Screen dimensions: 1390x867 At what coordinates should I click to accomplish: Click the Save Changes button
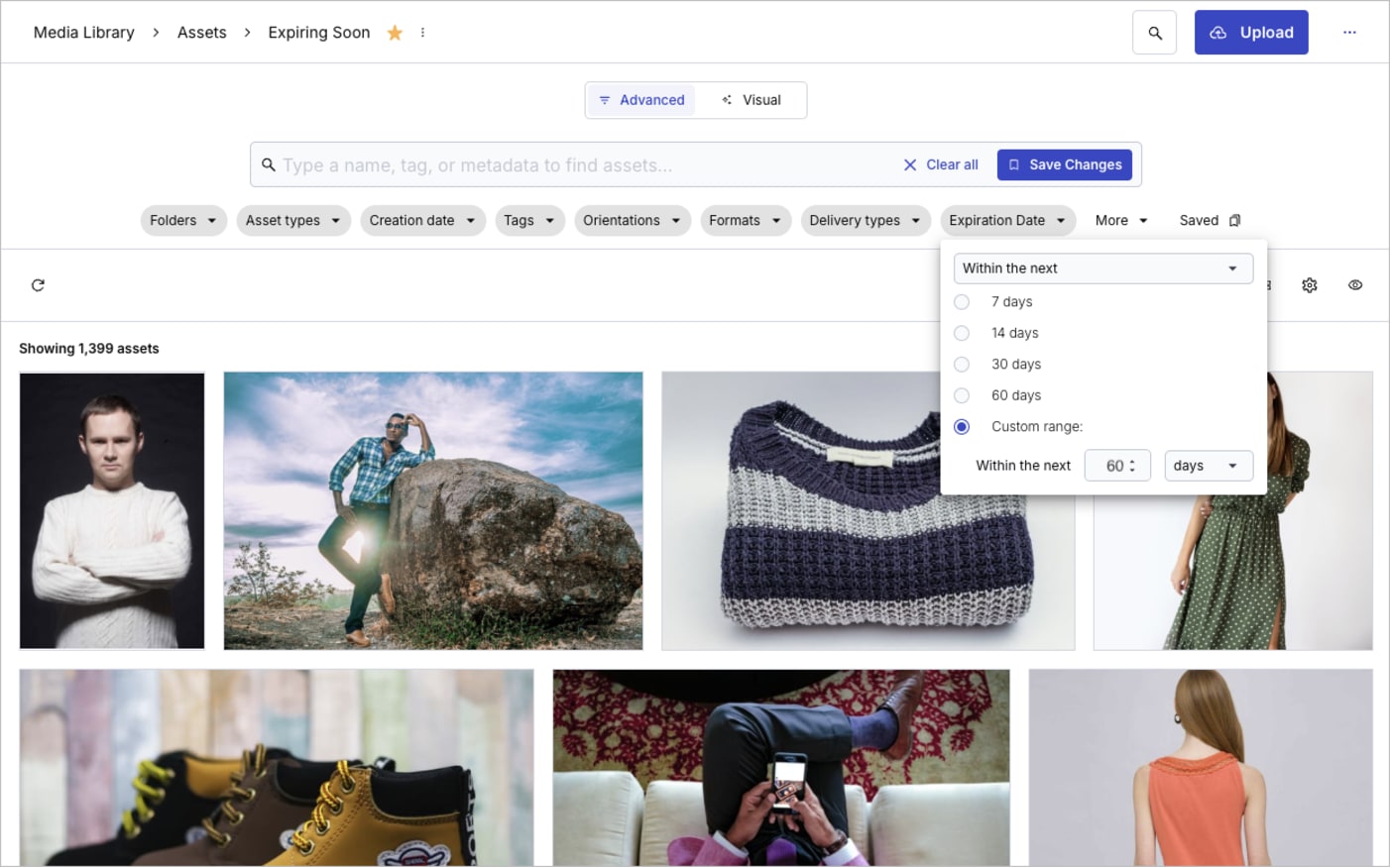pyautogui.click(x=1065, y=164)
